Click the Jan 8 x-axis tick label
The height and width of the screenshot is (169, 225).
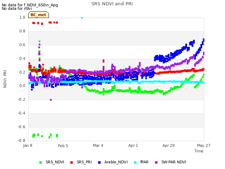coord(27,145)
